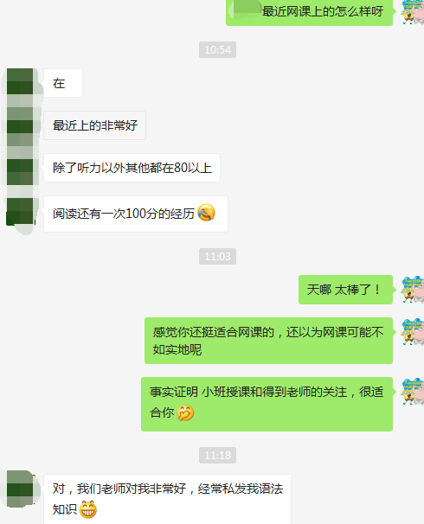
Task: Select the 最近上的非常好 message bubble
Action: pyautogui.click(x=95, y=125)
